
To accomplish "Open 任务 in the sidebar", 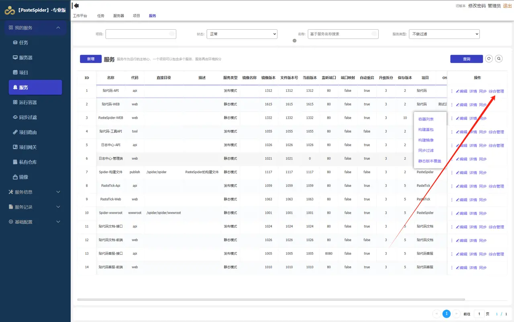I will click(35, 43).
